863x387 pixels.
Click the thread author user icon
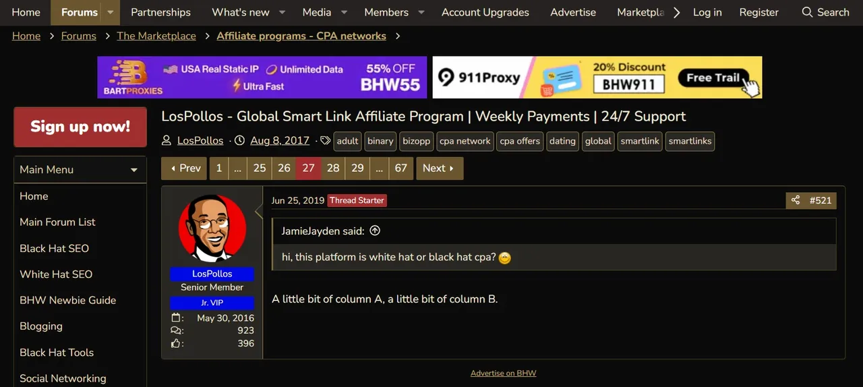pos(167,141)
